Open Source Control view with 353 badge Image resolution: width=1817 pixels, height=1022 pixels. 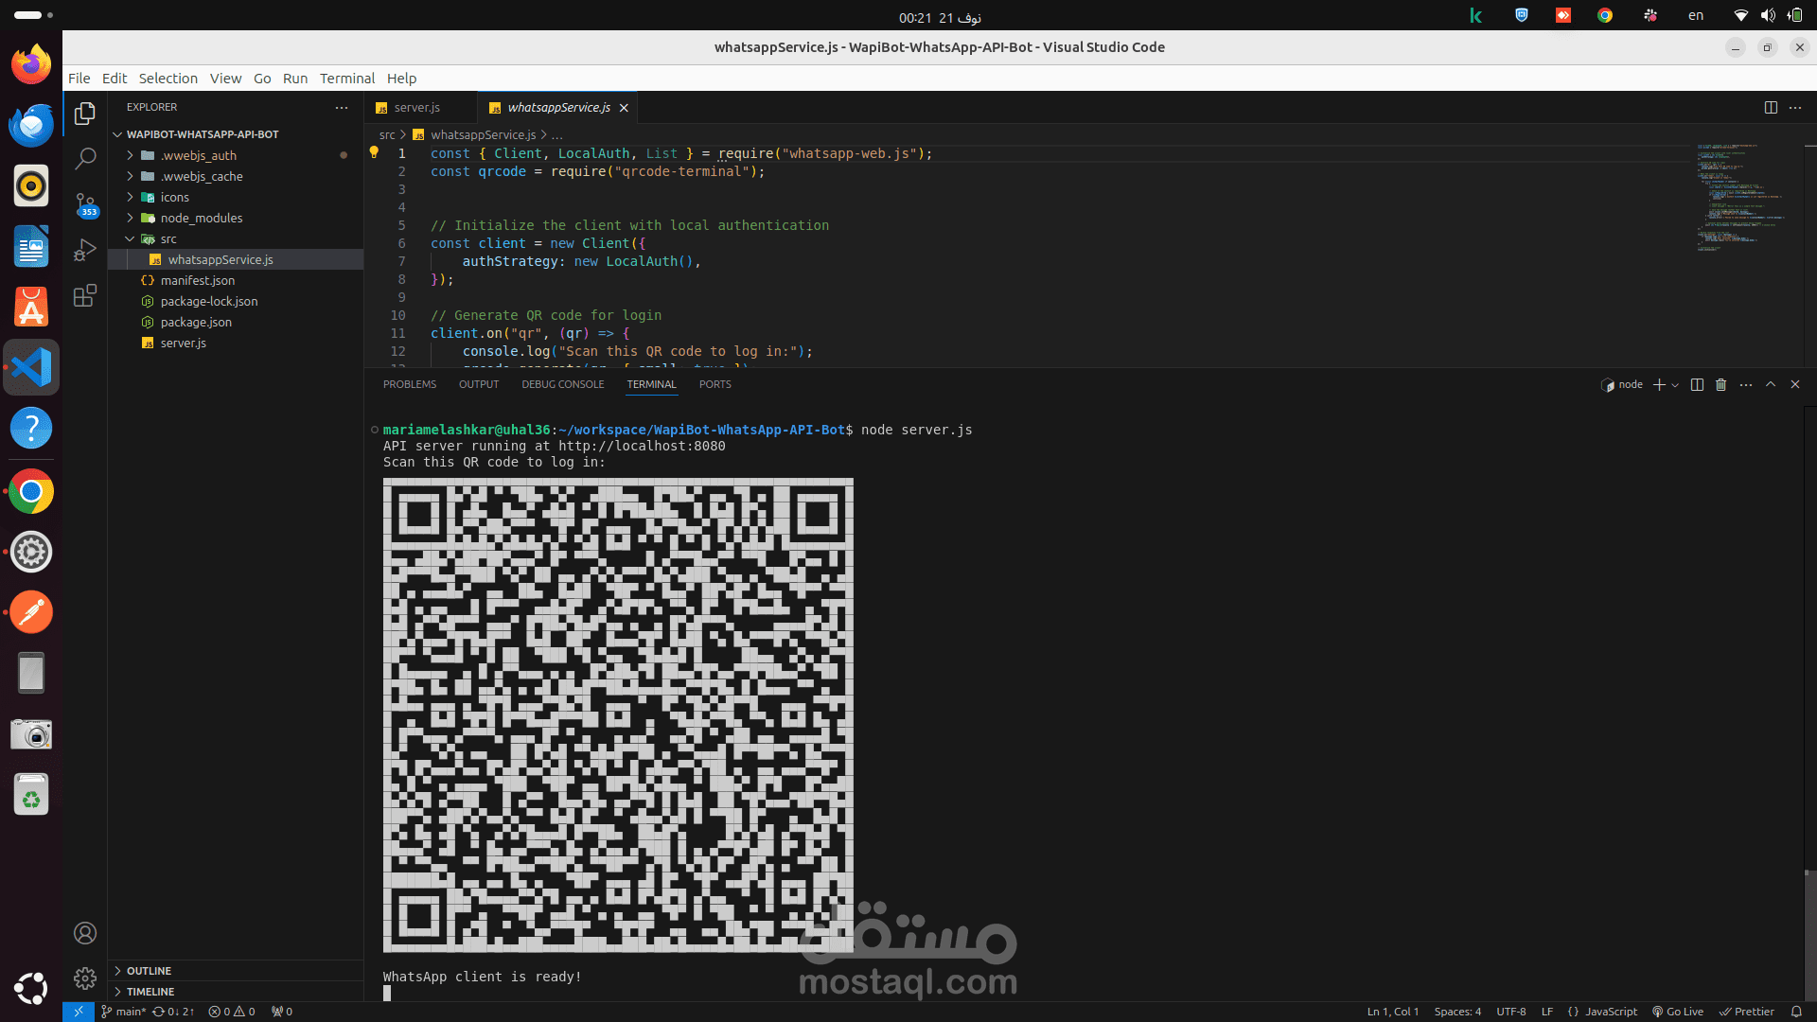click(x=85, y=203)
